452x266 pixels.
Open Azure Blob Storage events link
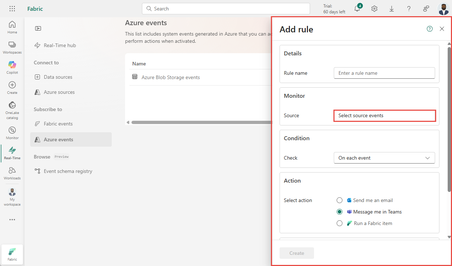(x=171, y=77)
